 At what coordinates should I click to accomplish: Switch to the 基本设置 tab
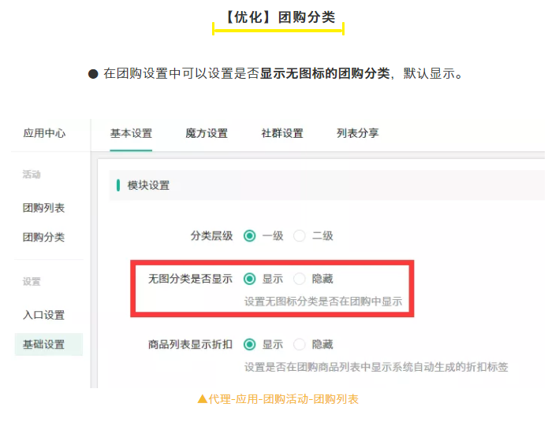[x=131, y=134]
